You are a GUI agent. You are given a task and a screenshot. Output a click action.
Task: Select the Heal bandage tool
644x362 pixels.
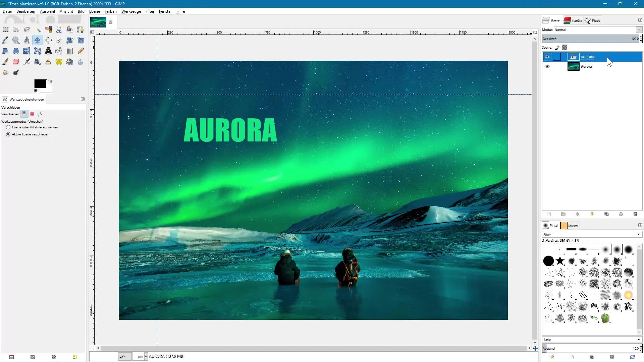coord(59,62)
